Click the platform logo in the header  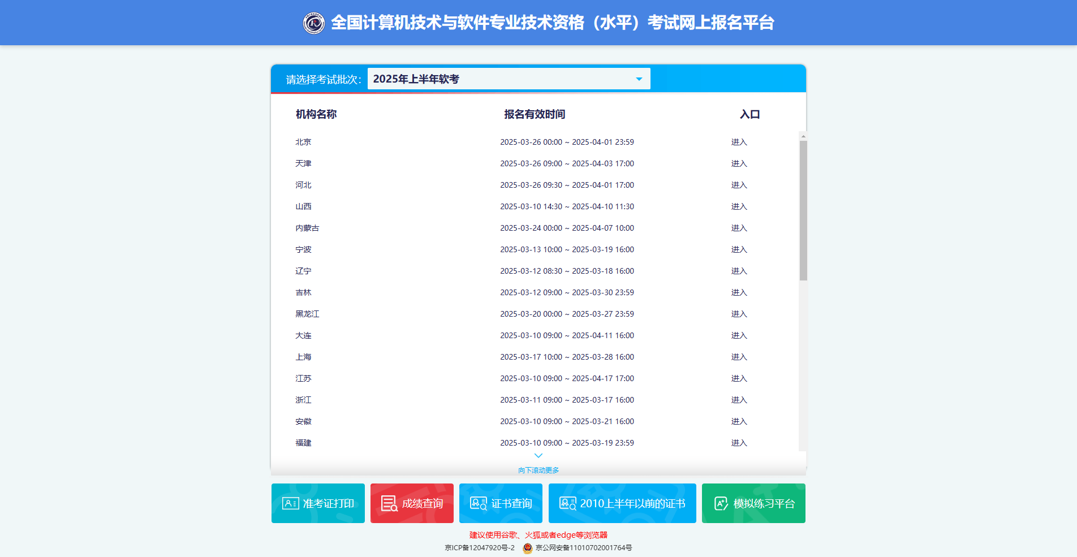(x=315, y=23)
